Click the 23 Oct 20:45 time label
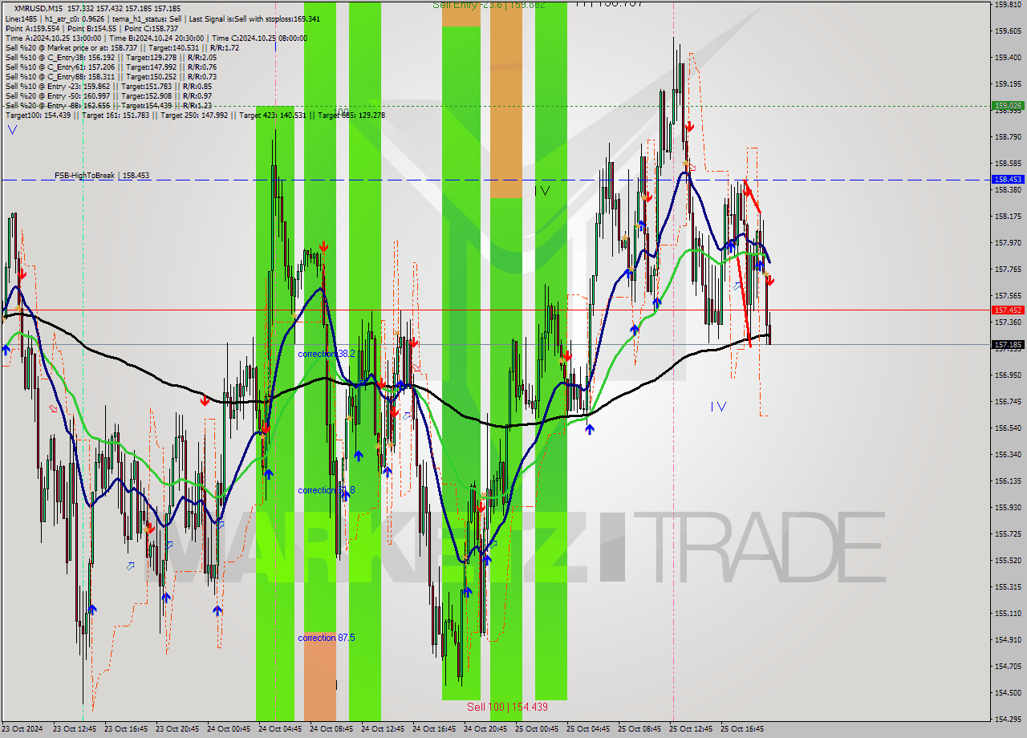The width and height of the screenshot is (1027, 738). [177, 729]
